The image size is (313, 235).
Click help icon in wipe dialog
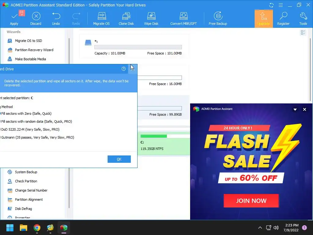click(123, 69)
